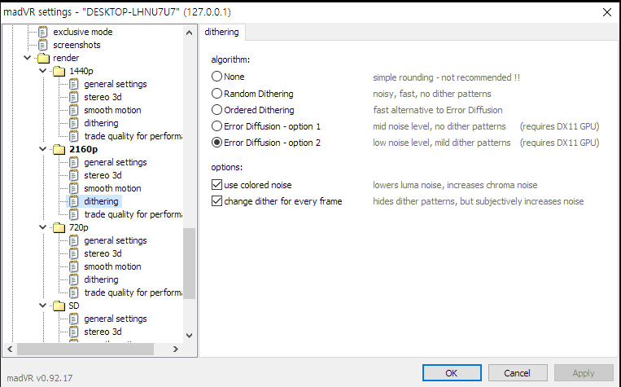Open stereo 3d settings under 1440p
Screen dimensions: 621x387
(x=102, y=97)
